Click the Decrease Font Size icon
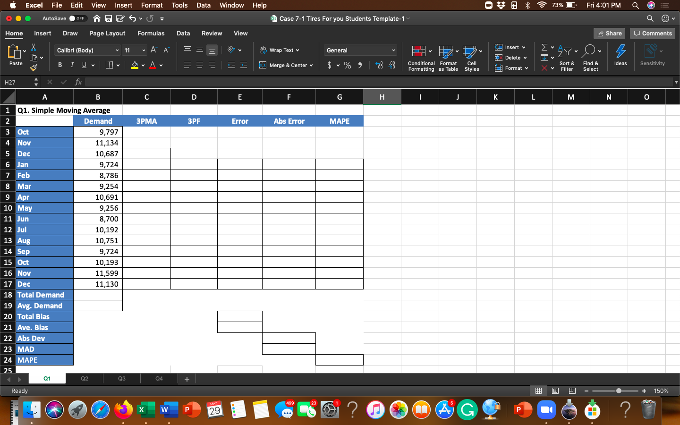The width and height of the screenshot is (680, 425). tap(166, 50)
